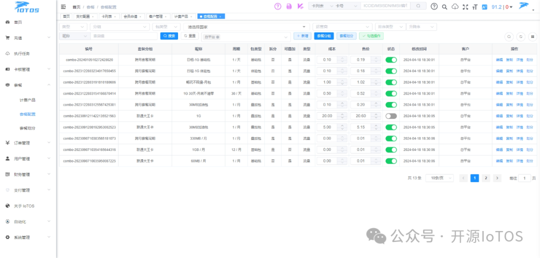540x258 pixels.
Task: Click 编辑 in the row priced 20.60
Action: tap(499, 116)
